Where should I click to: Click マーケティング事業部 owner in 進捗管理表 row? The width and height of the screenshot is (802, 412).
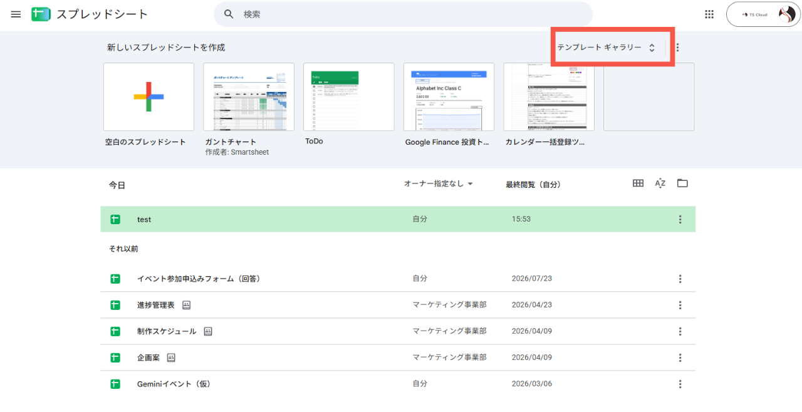tap(449, 305)
